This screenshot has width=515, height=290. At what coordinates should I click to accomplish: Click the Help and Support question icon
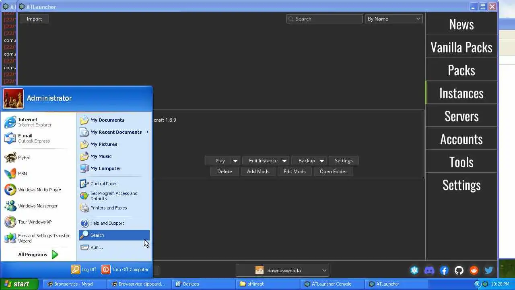[84, 223]
